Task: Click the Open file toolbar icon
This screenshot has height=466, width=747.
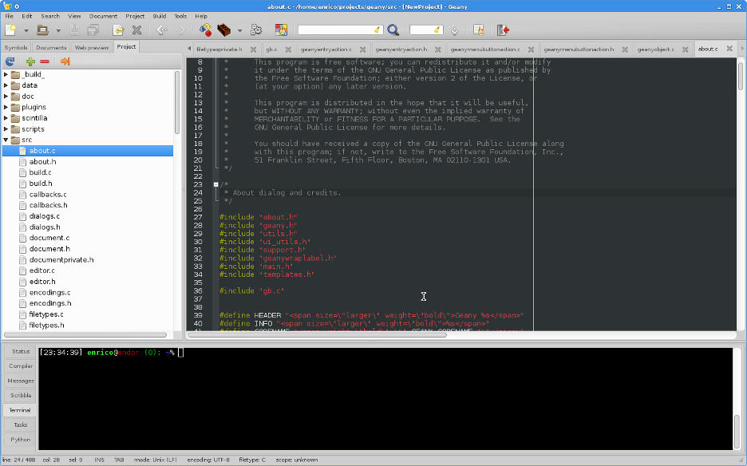Action: click(x=42, y=30)
